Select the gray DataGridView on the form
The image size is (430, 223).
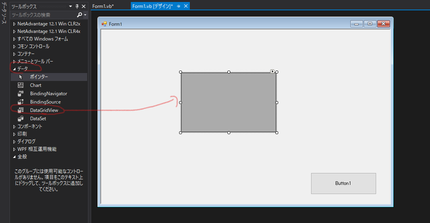pyautogui.click(x=229, y=102)
